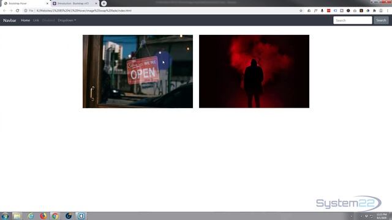Reload the current page
Viewport: 392px width, 220px height.
pos(18,10)
